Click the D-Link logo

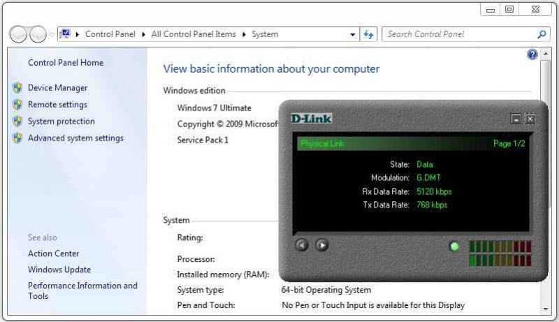[x=311, y=118]
